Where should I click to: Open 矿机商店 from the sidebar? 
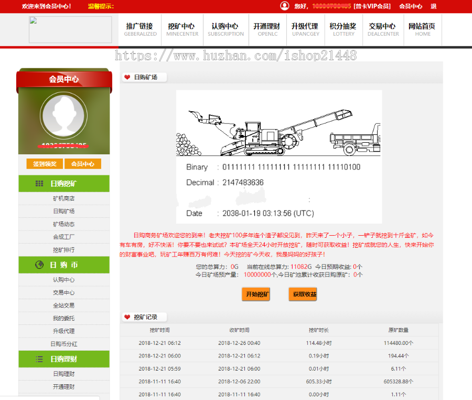[x=63, y=199]
